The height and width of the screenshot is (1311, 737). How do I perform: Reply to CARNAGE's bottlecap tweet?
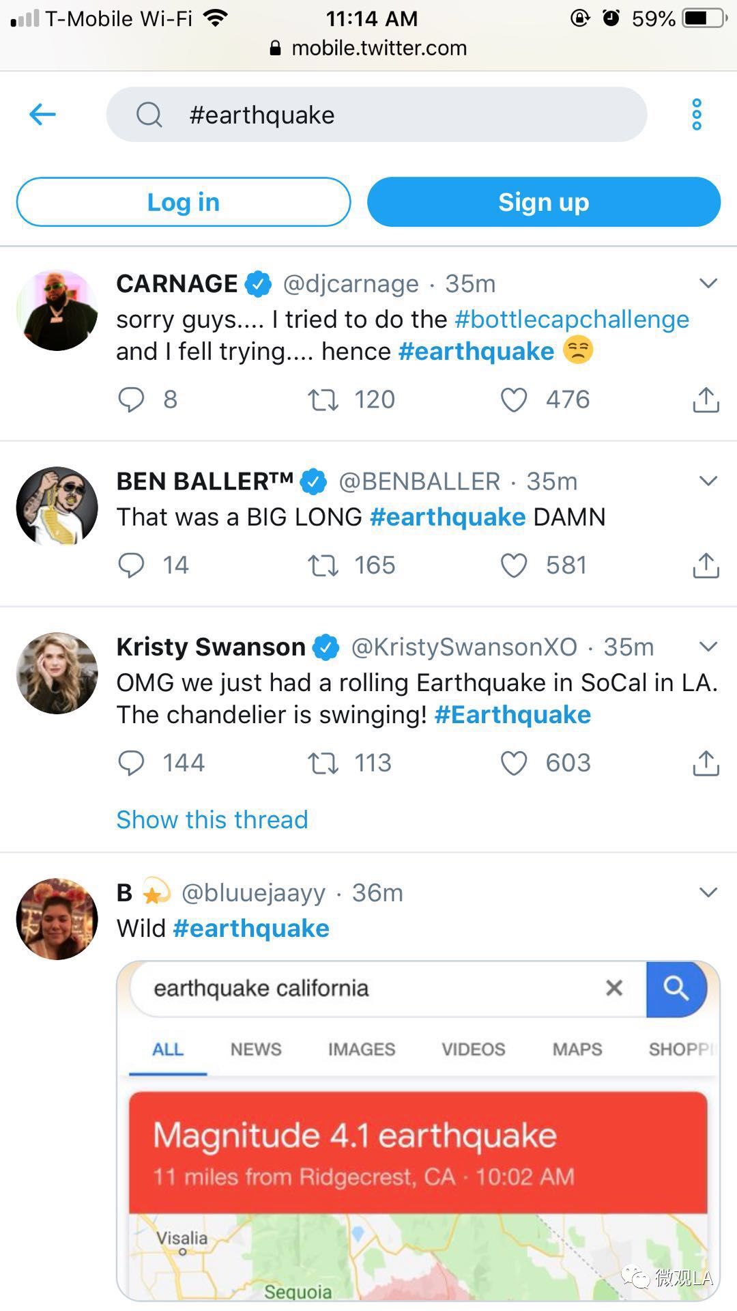coord(131,399)
